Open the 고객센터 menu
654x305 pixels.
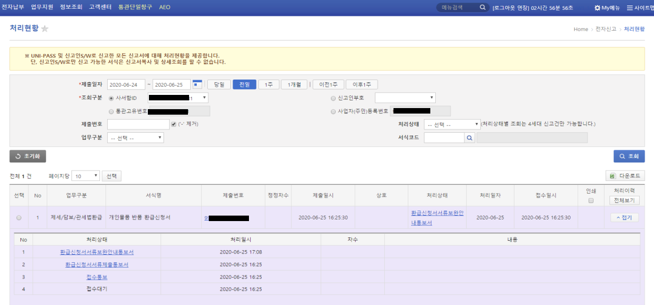click(100, 8)
